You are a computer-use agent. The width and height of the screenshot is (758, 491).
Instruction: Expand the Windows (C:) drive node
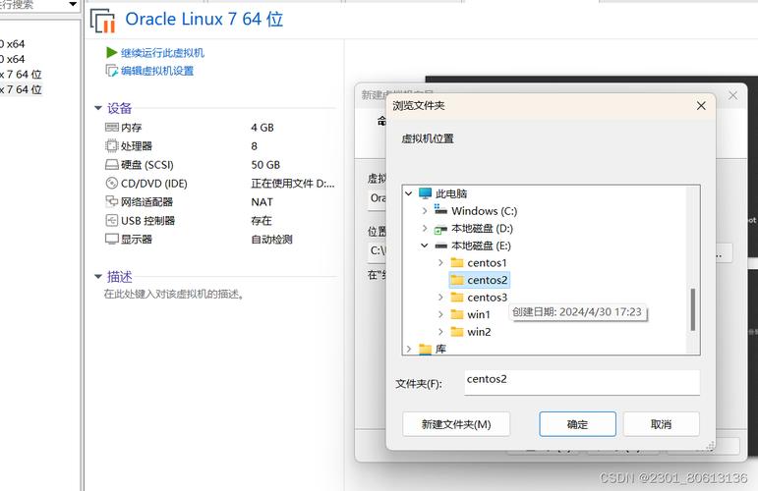coord(425,211)
